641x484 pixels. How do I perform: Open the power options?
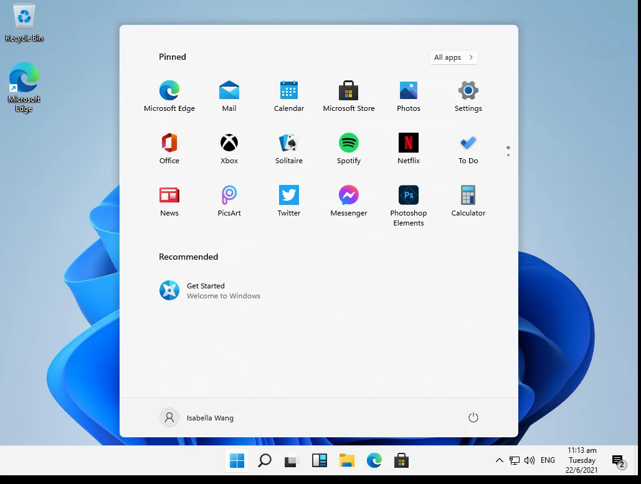pyautogui.click(x=473, y=417)
